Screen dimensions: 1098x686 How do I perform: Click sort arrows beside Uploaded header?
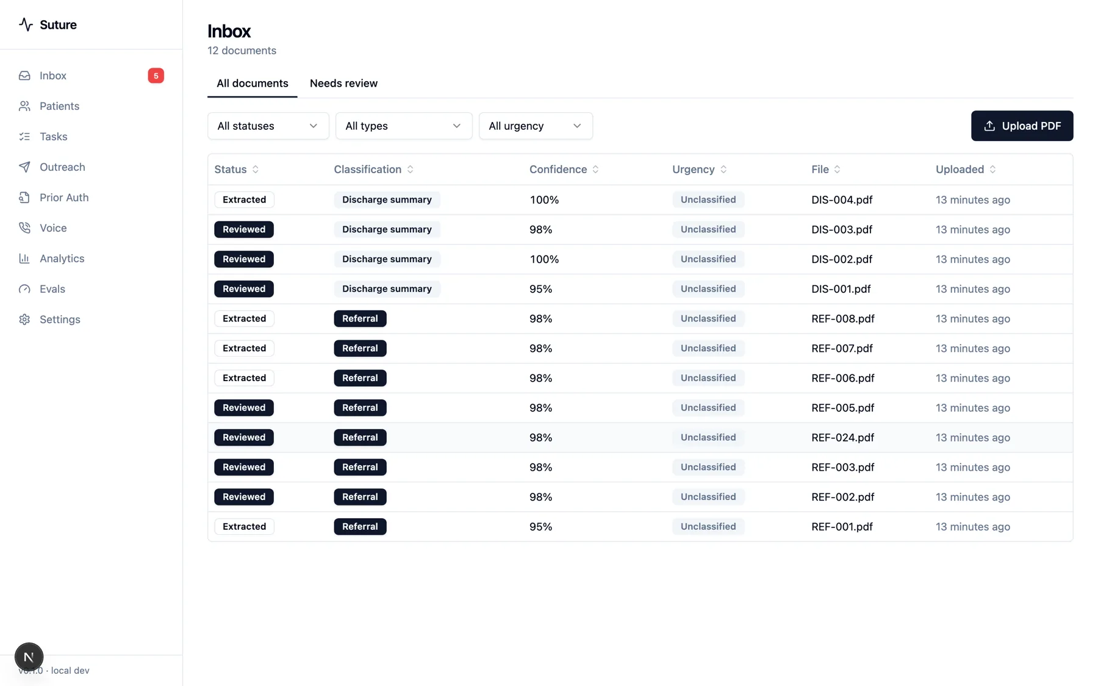(x=992, y=170)
